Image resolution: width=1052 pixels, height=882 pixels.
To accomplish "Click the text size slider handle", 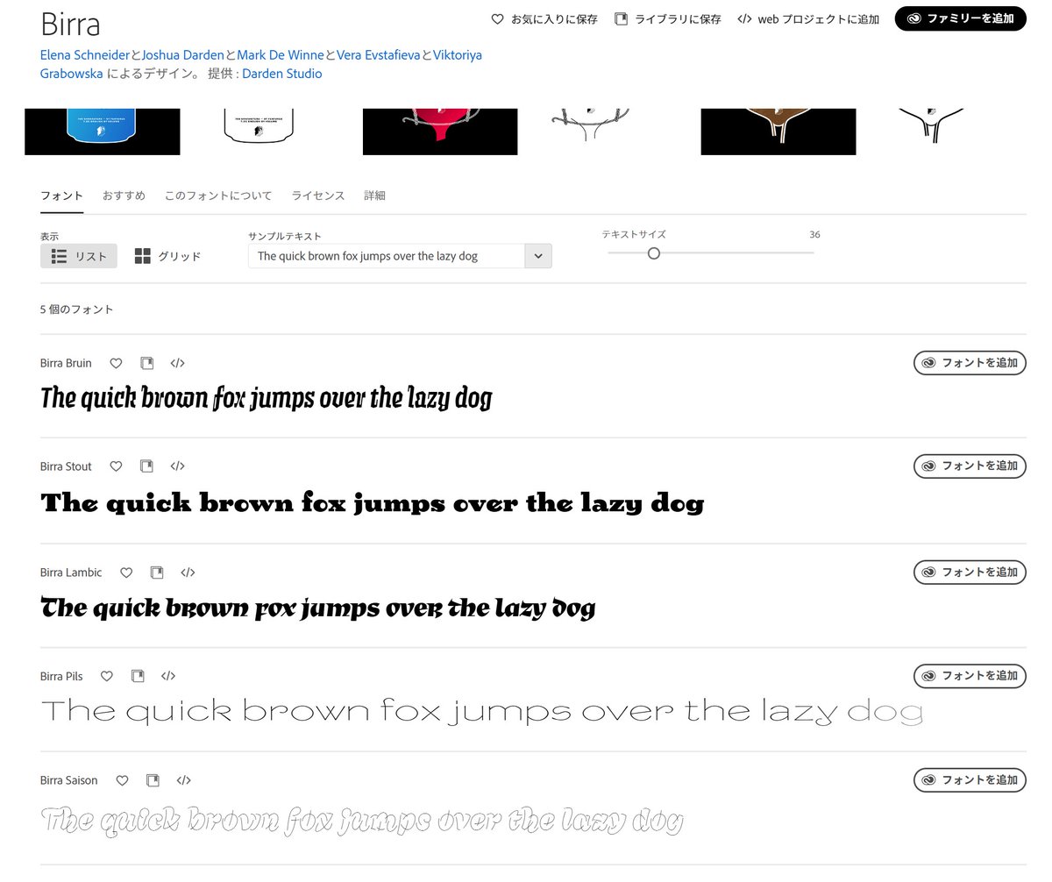I will 653,253.
